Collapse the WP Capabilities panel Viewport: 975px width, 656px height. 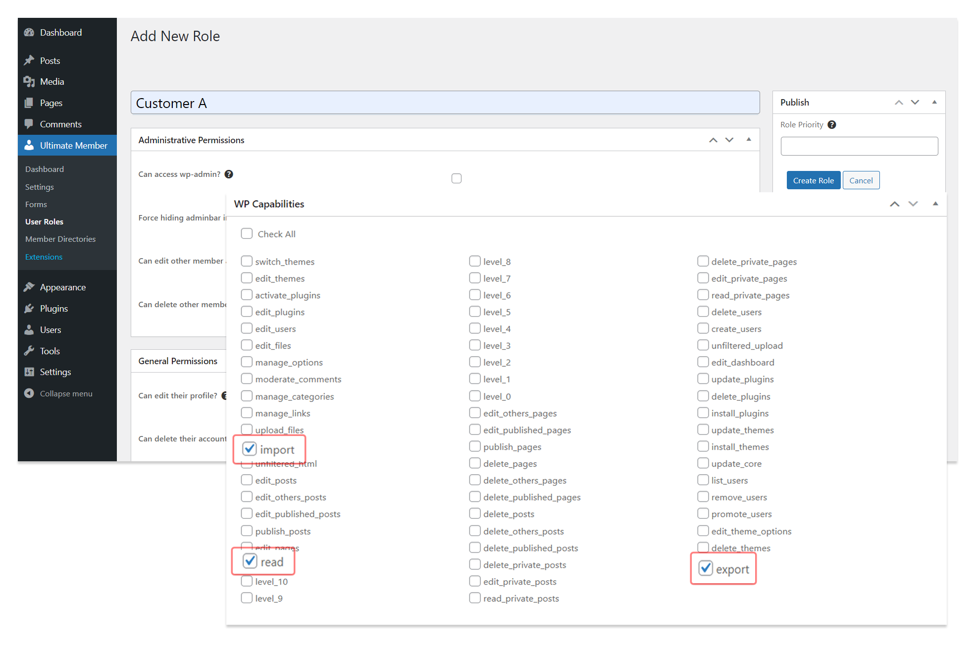click(935, 204)
